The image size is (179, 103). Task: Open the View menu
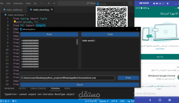pyautogui.click(x=28, y=3)
